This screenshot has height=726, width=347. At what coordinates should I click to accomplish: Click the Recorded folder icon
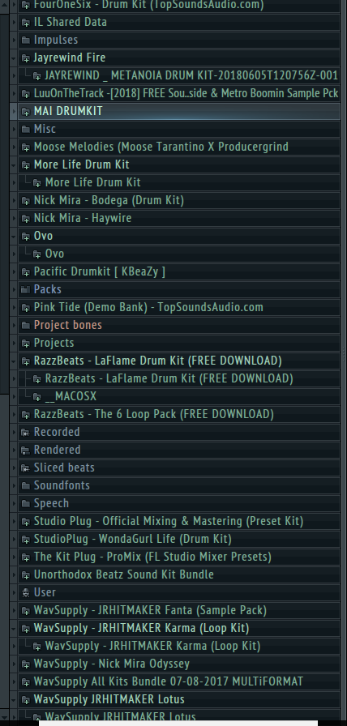(25, 432)
